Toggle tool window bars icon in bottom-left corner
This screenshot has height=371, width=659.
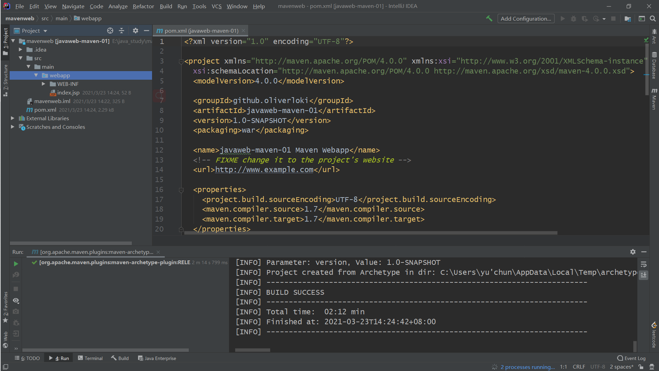pos(5,367)
